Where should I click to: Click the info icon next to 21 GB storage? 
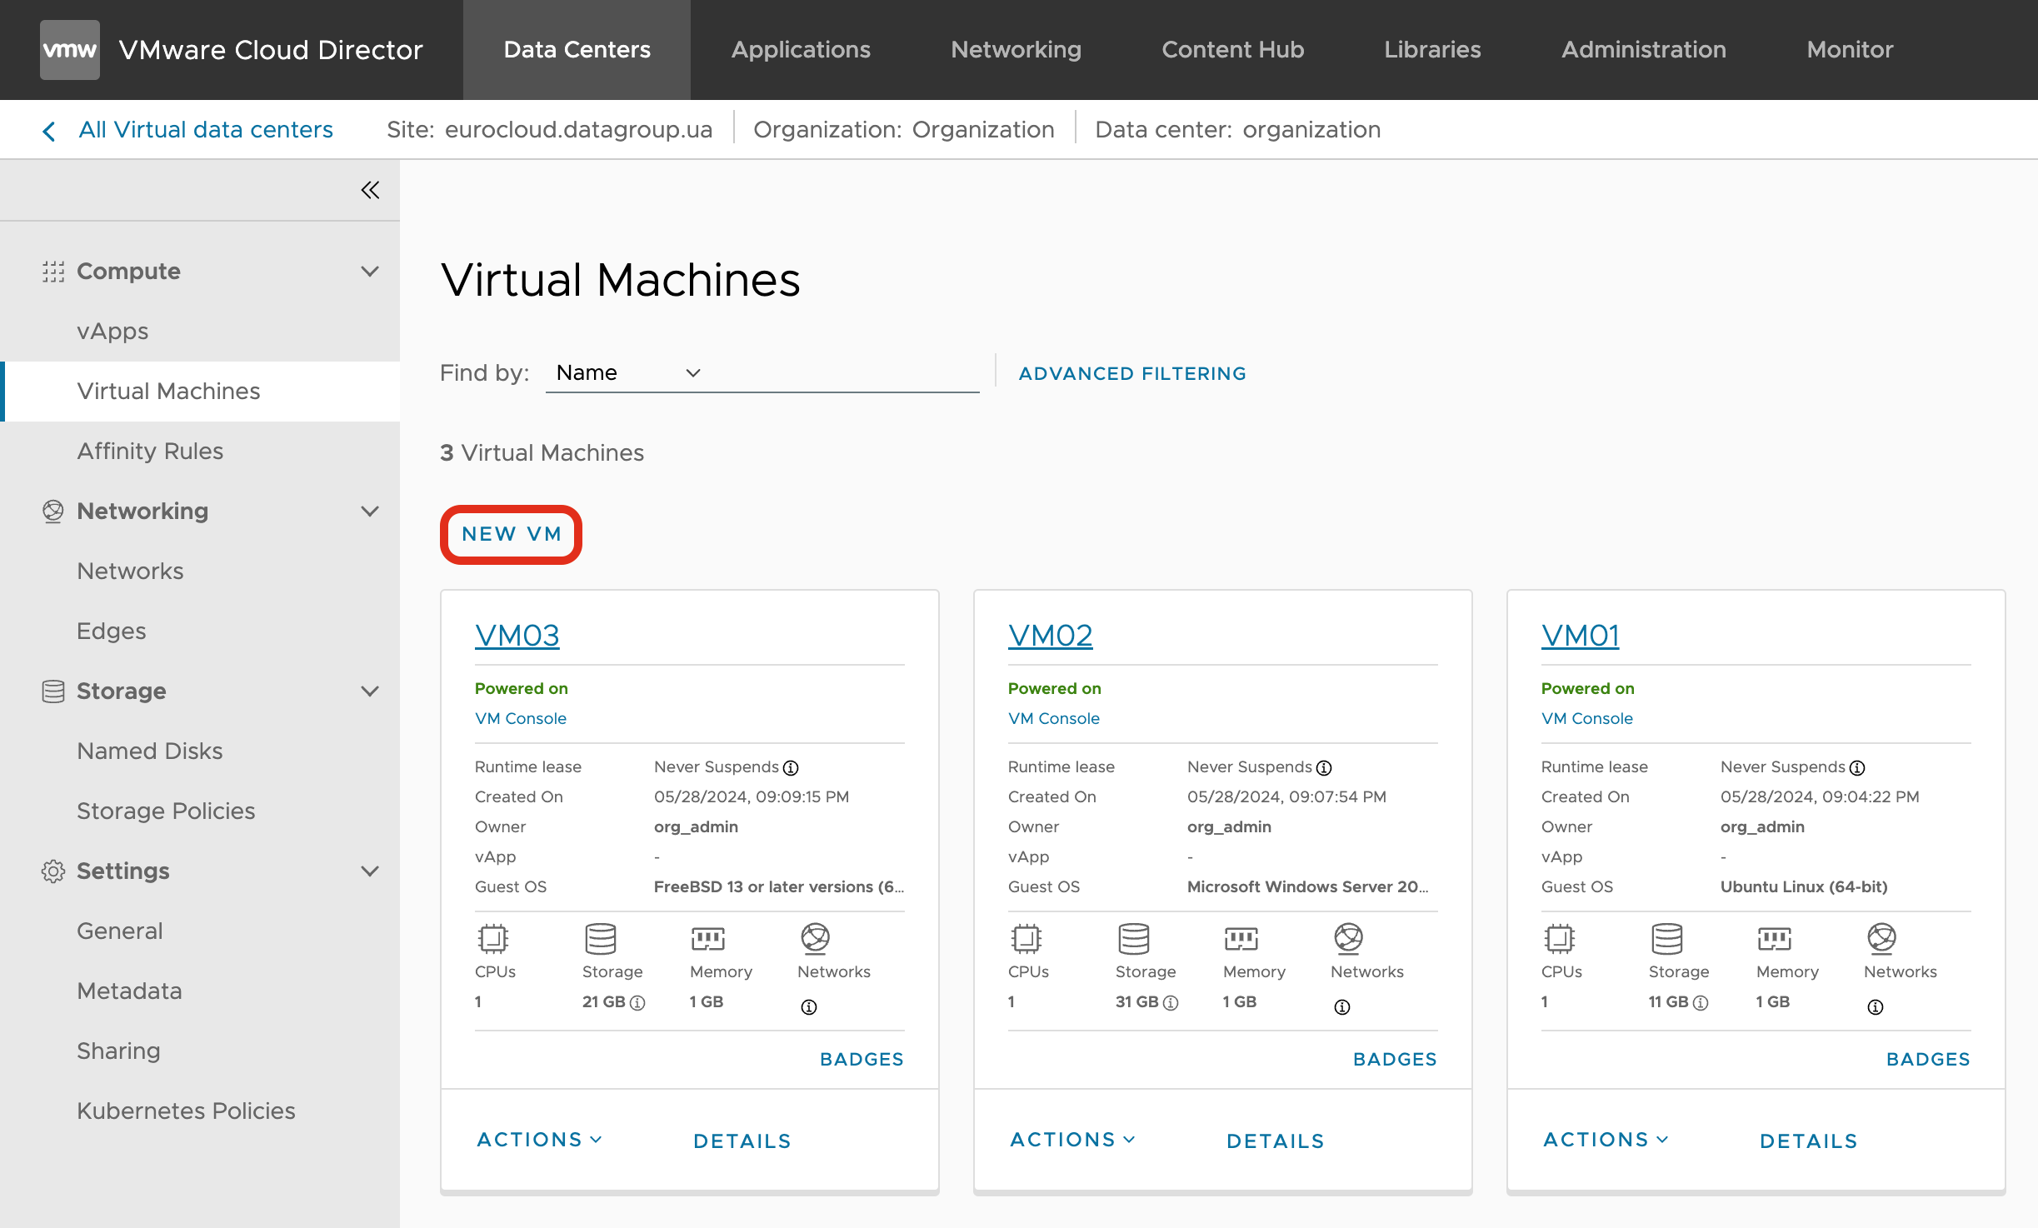(x=637, y=1003)
